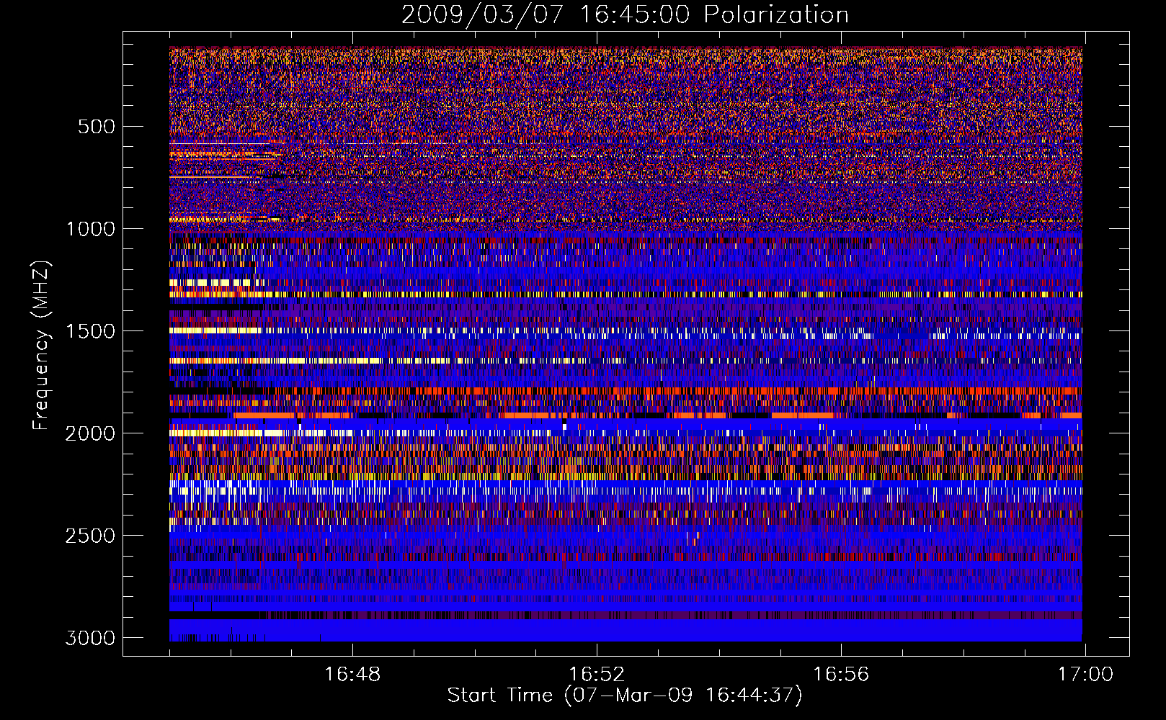
Task: Select the '2500' frequency axis label
Action: click(90, 536)
